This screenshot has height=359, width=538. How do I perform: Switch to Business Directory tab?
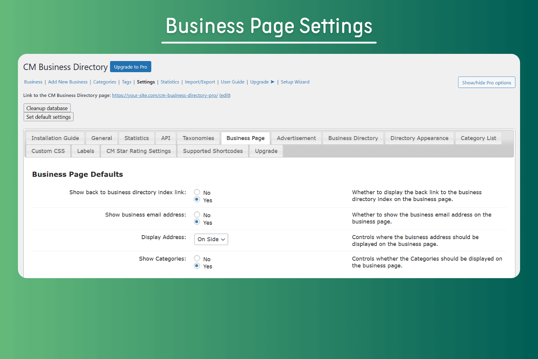pyautogui.click(x=353, y=138)
